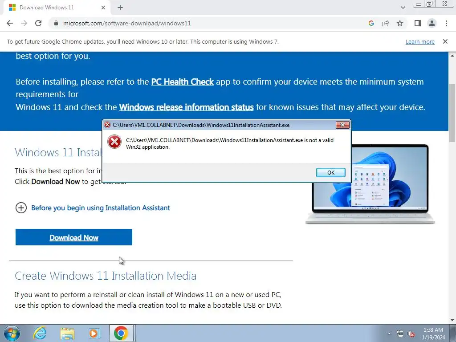Click the error dialog title bar path
The image size is (456, 342).
point(201,125)
